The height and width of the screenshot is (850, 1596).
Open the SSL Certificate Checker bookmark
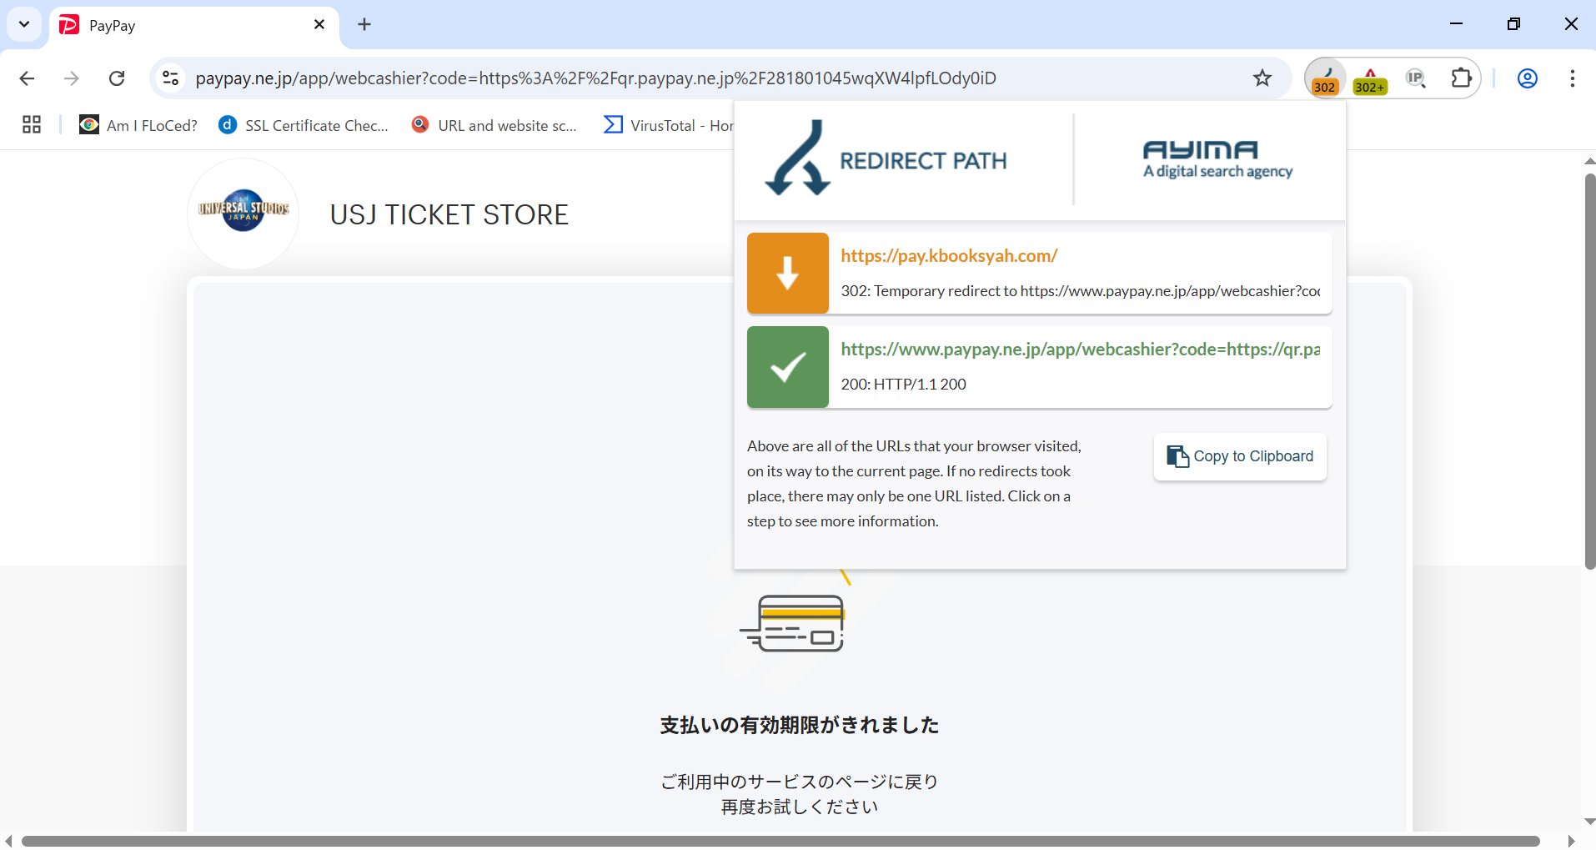pyautogui.click(x=304, y=125)
